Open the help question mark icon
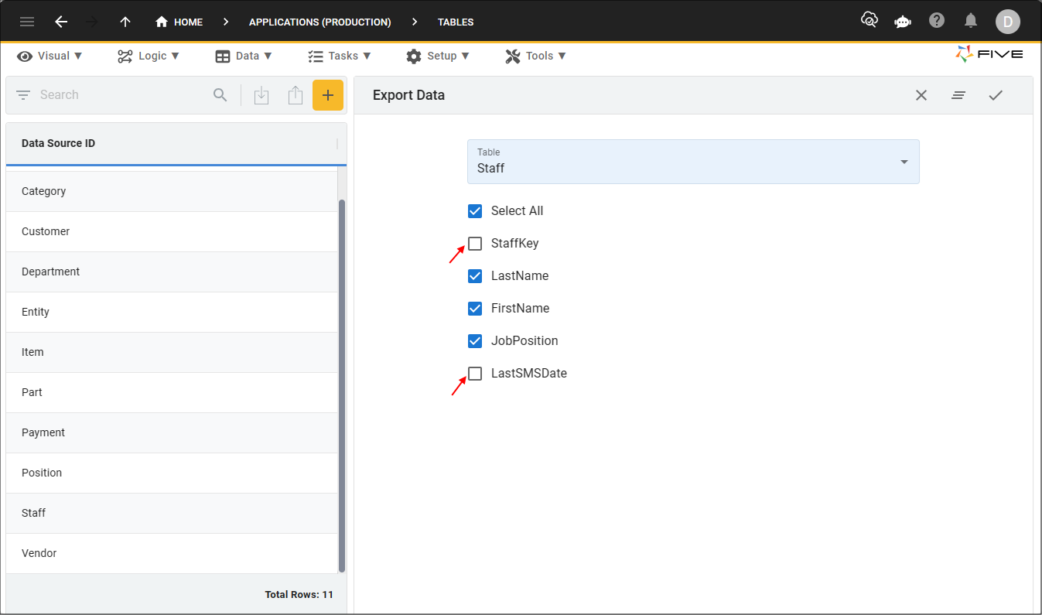 [937, 20]
